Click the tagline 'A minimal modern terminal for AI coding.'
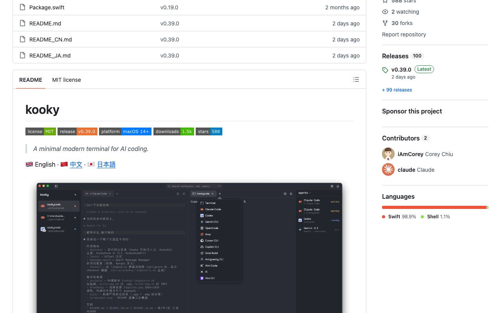The image size is (501, 313). [91, 149]
